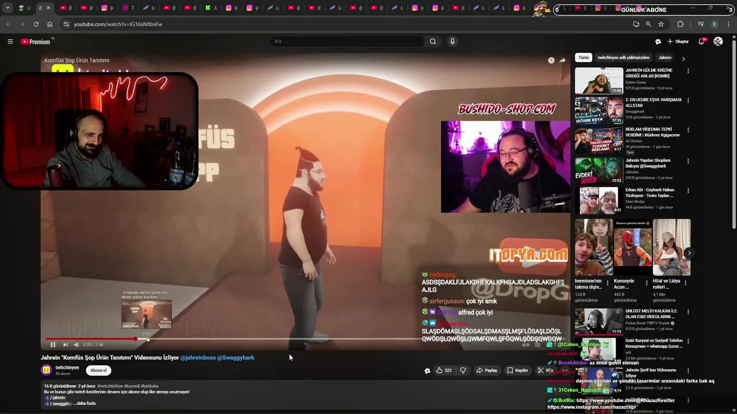
Task: Start voice search with microphone icon
Action: click(453, 41)
